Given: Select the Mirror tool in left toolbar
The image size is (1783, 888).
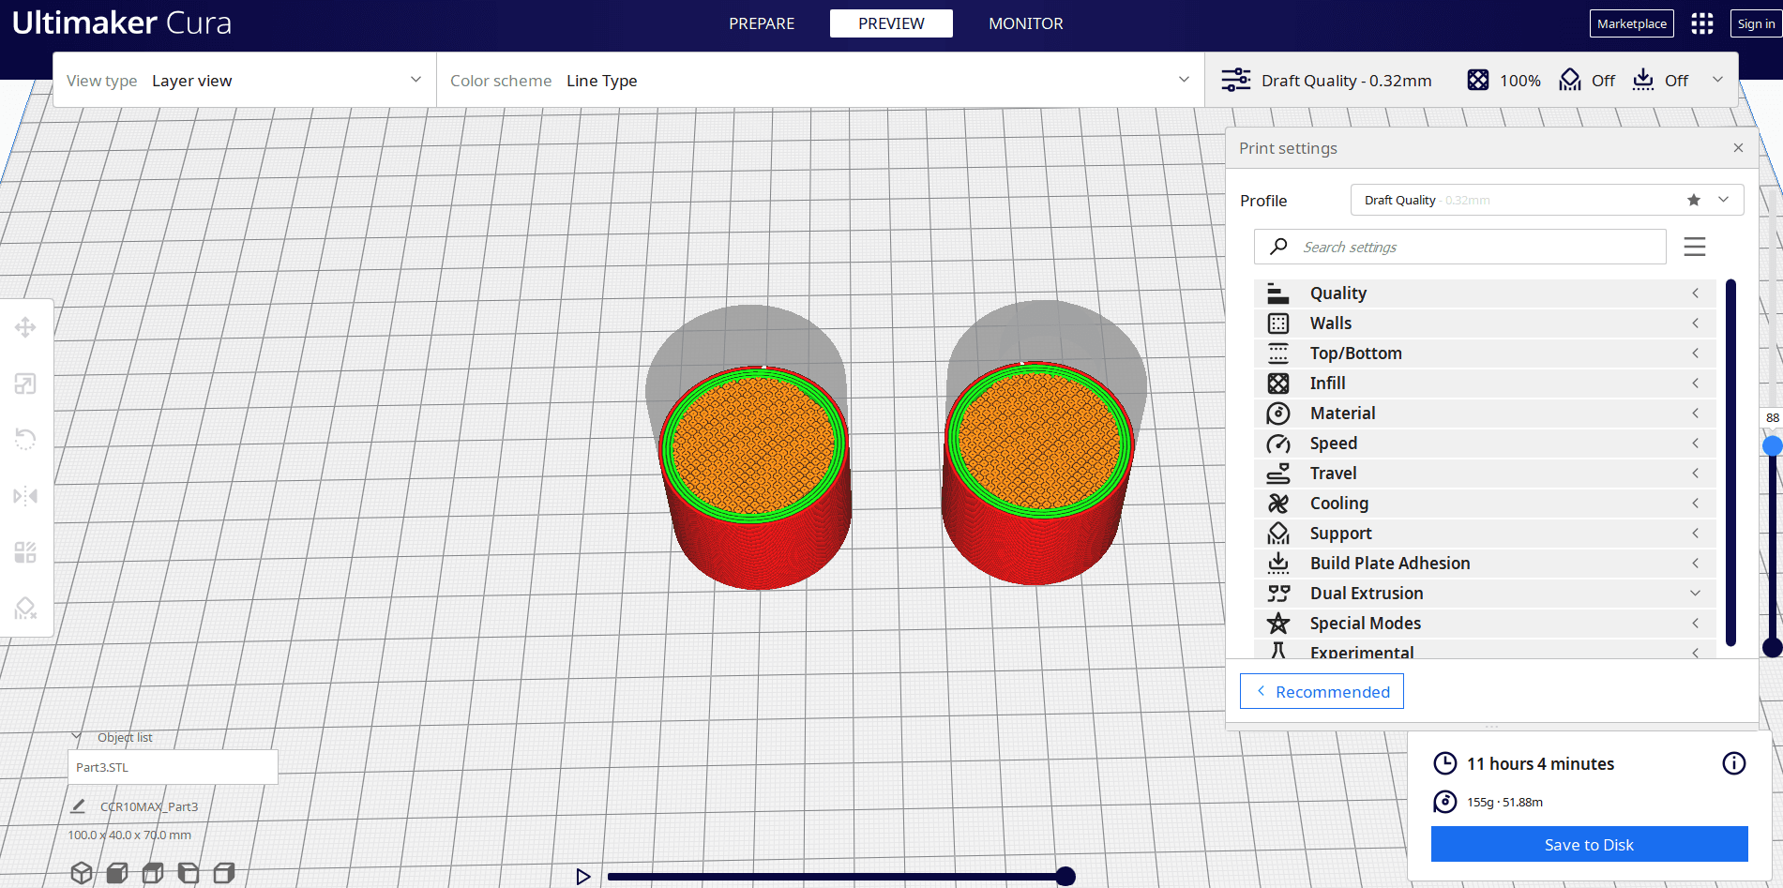Looking at the screenshot, I should click(x=25, y=496).
